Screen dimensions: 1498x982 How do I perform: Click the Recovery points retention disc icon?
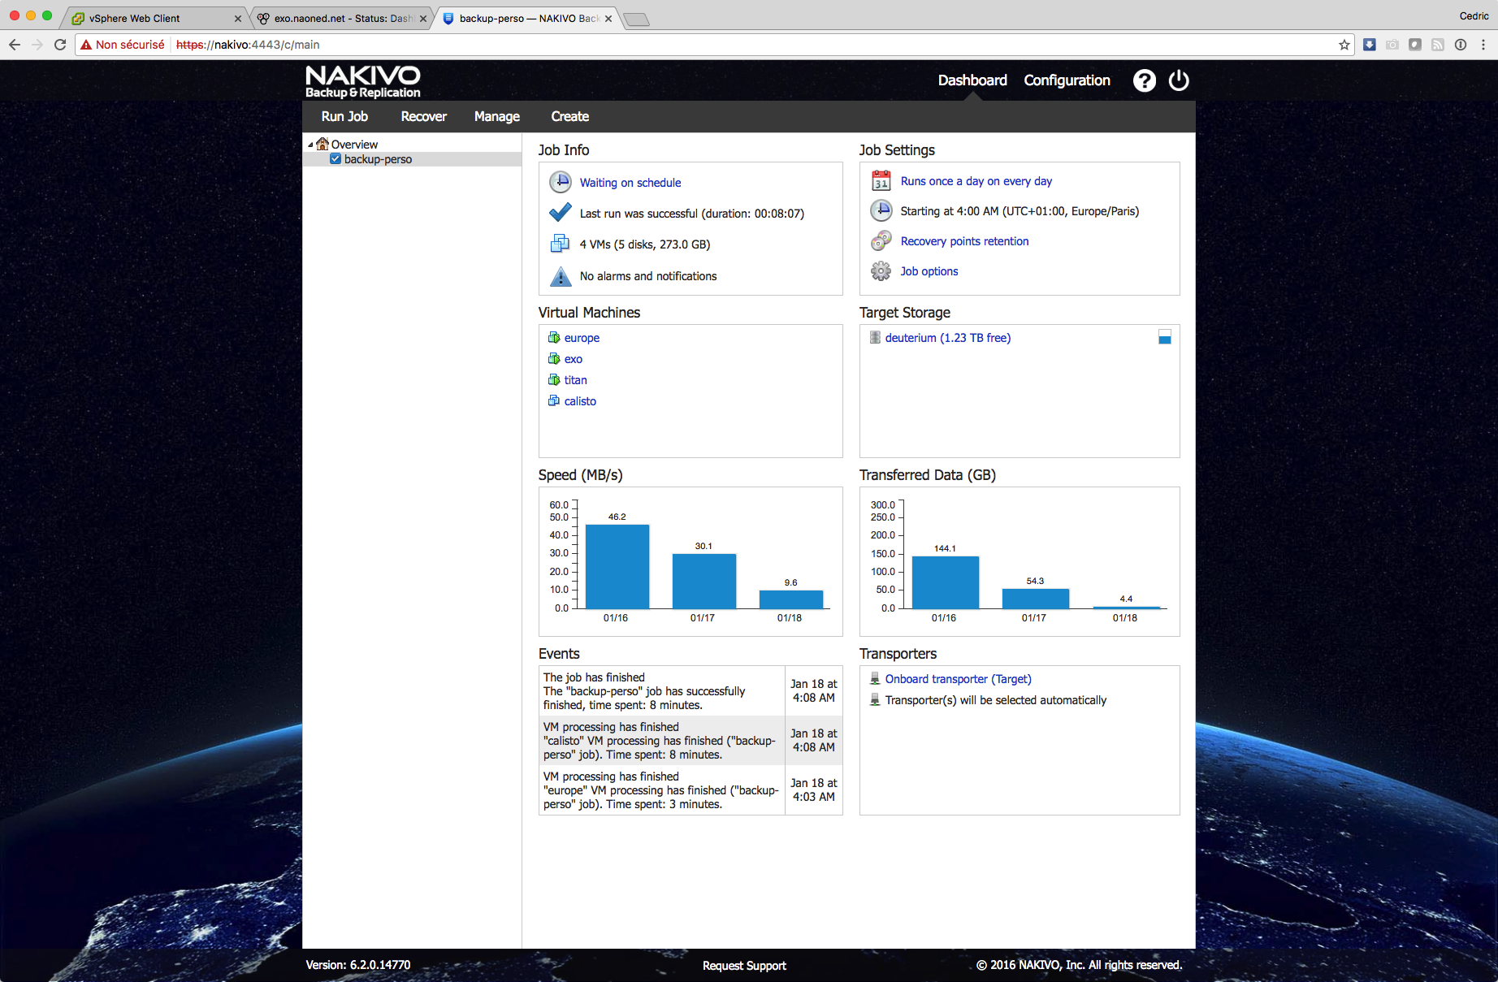click(x=881, y=241)
